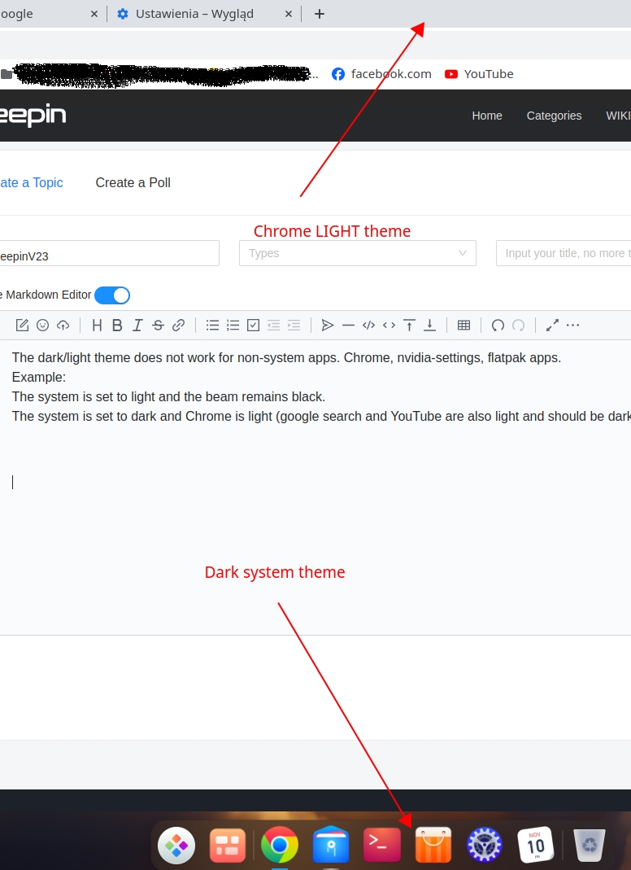This screenshot has width=631, height=870.
Task: Click the Chrome icon in the dock
Action: pos(280,846)
